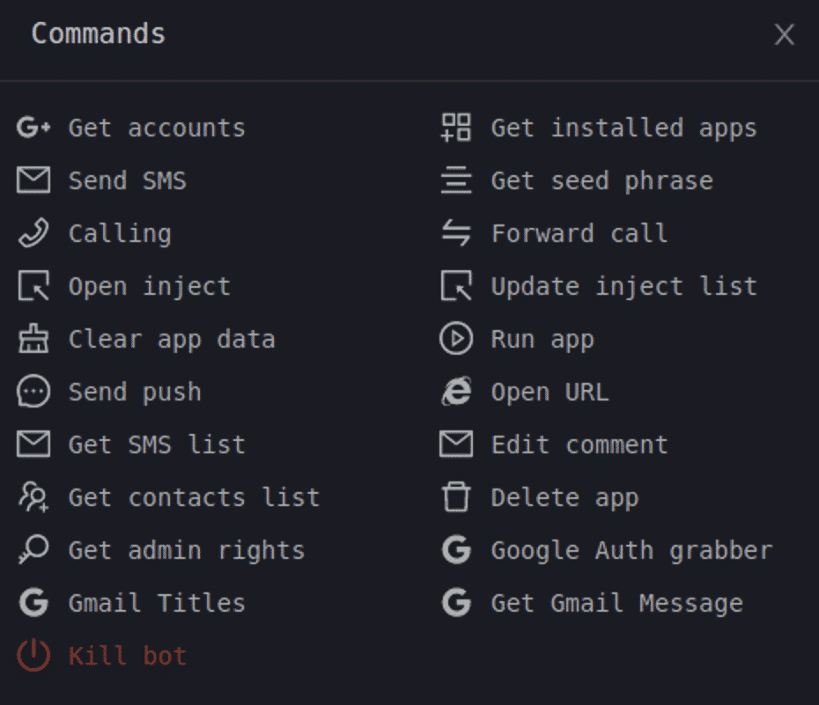Image resolution: width=819 pixels, height=705 pixels.
Task: Select the Delete app trash icon
Action: click(x=455, y=497)
